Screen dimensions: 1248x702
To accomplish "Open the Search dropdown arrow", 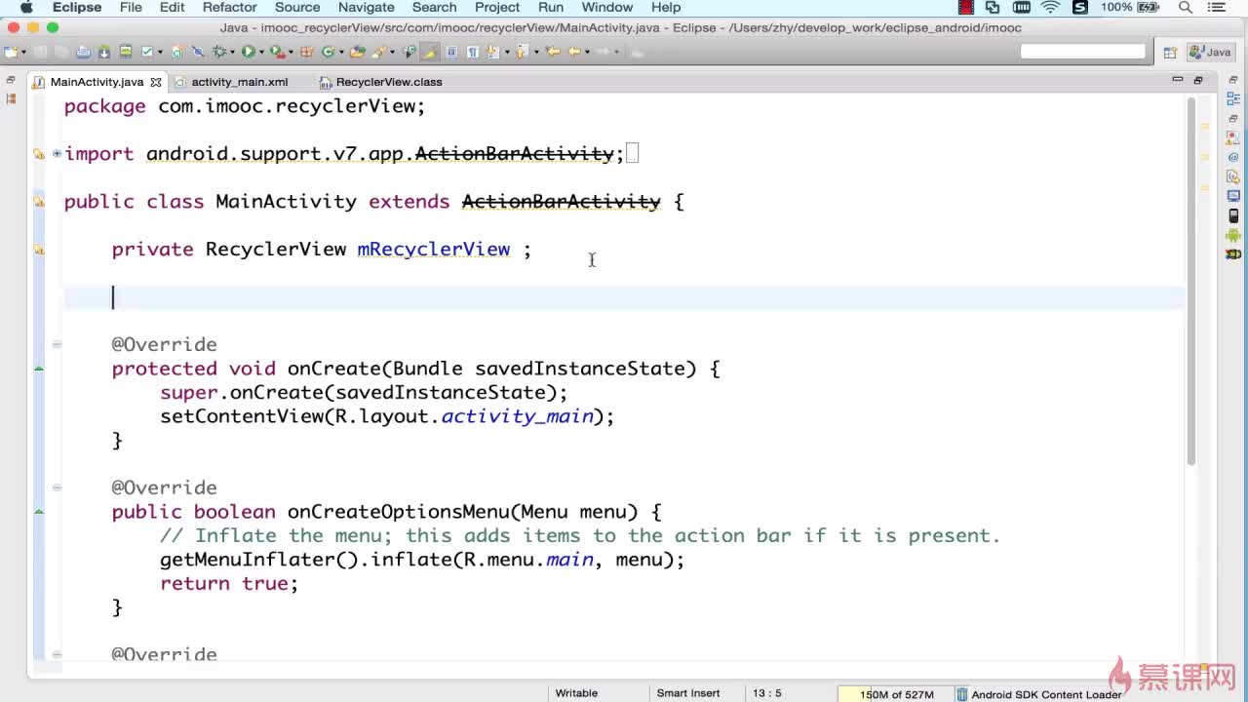I will (391, 53).
